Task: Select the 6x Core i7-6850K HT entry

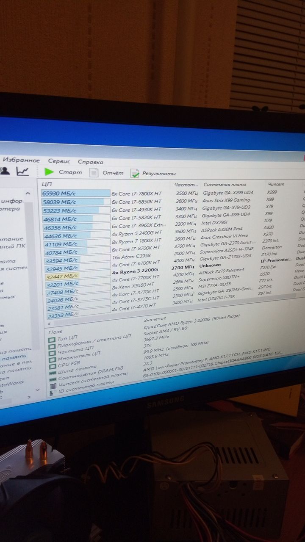Action: pyautogui.click(x=136, y=202)
